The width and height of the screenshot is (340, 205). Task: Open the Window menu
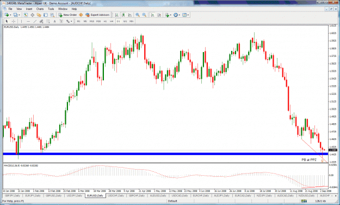click(63, 9)
